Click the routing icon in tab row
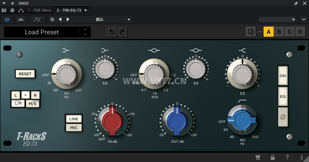 point(21,10)
